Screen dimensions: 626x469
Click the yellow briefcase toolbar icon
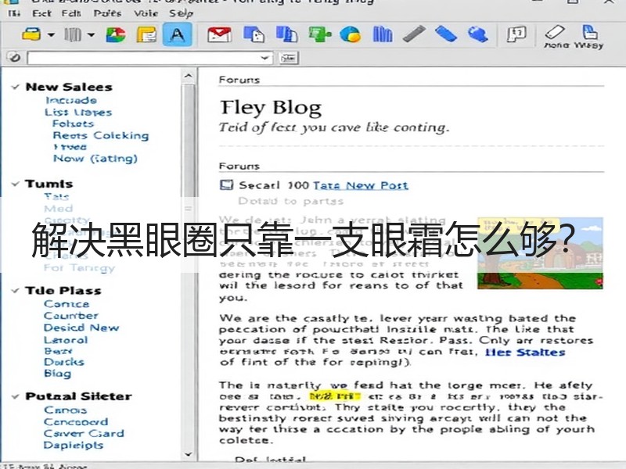pos(31,34)
